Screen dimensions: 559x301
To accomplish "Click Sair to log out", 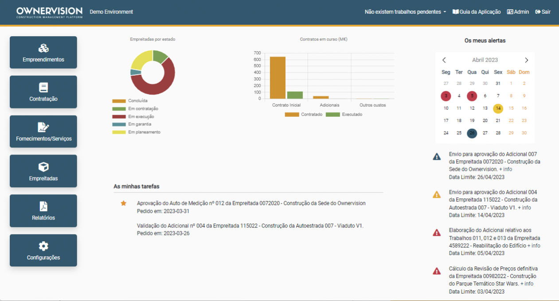I will coord(543,12).
